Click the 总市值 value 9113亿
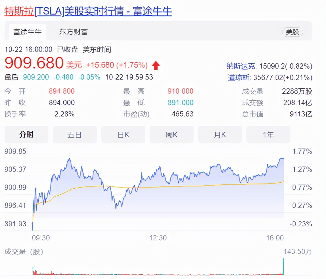 (x=301, y=114)
